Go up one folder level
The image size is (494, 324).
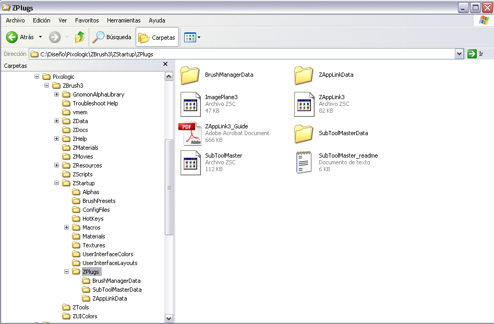pyautogui.click(x=80, y=37)
